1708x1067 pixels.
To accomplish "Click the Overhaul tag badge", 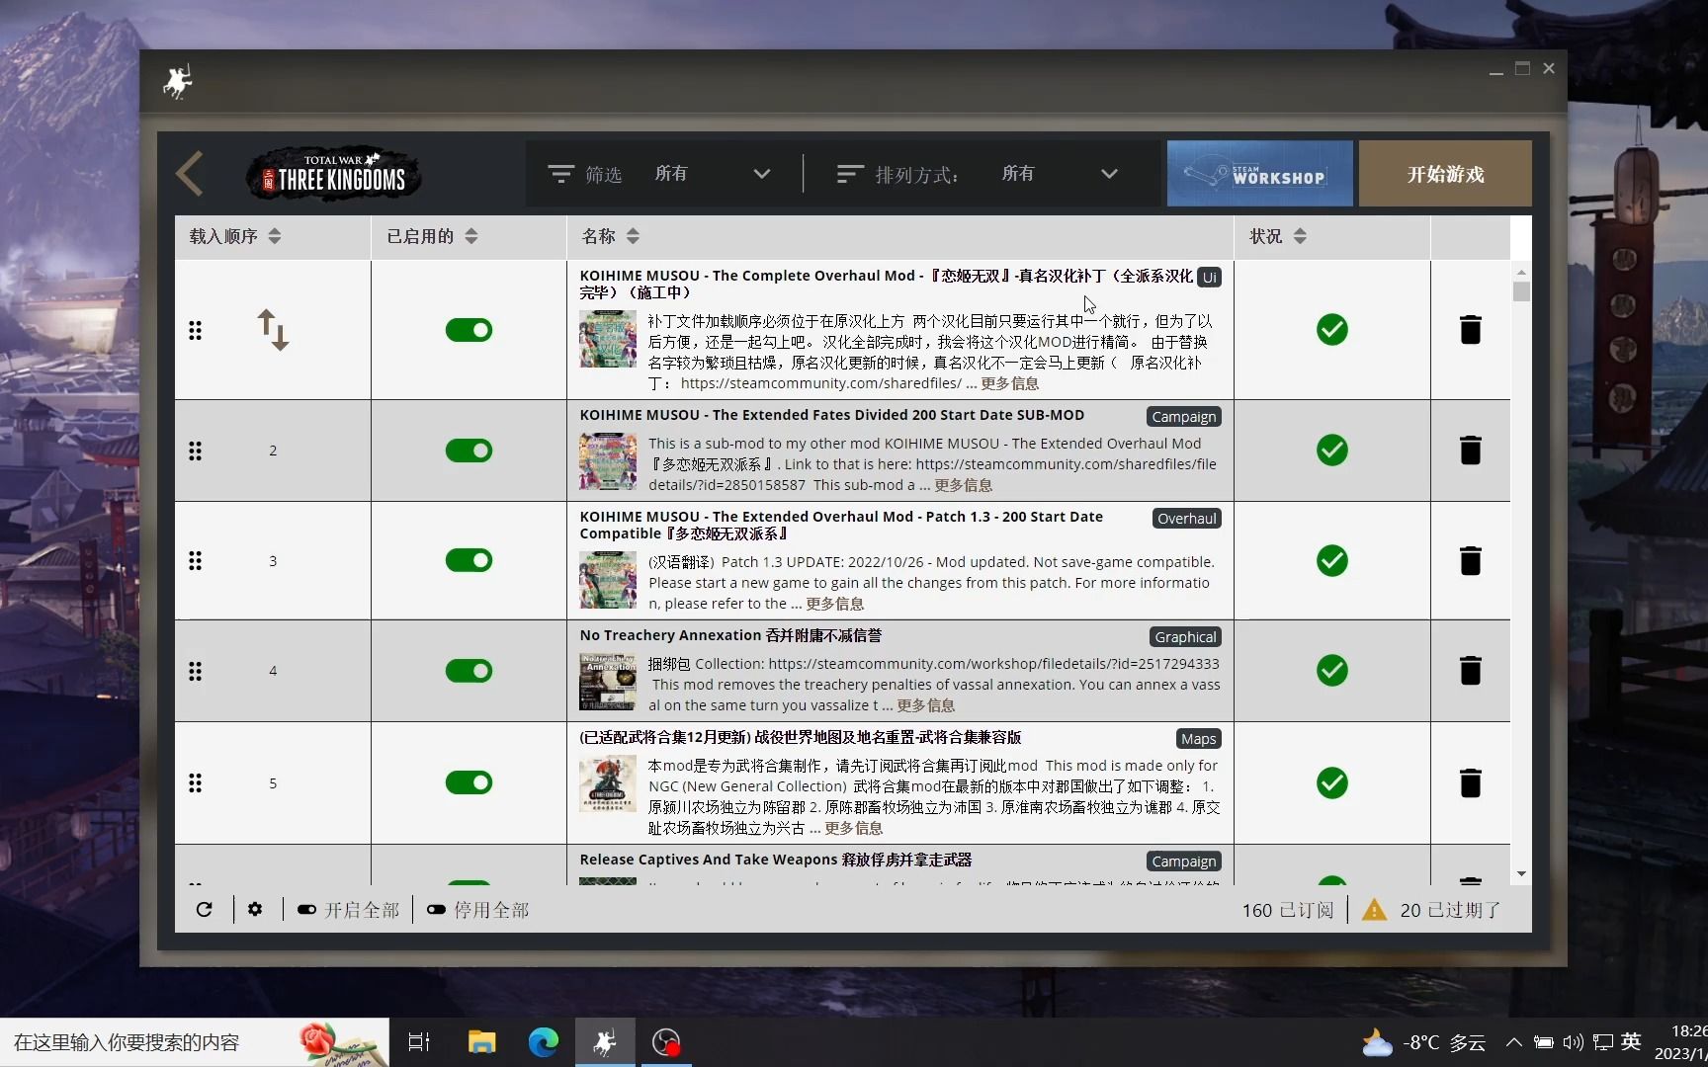I will pyautogui.click(x=1186, y=519).
